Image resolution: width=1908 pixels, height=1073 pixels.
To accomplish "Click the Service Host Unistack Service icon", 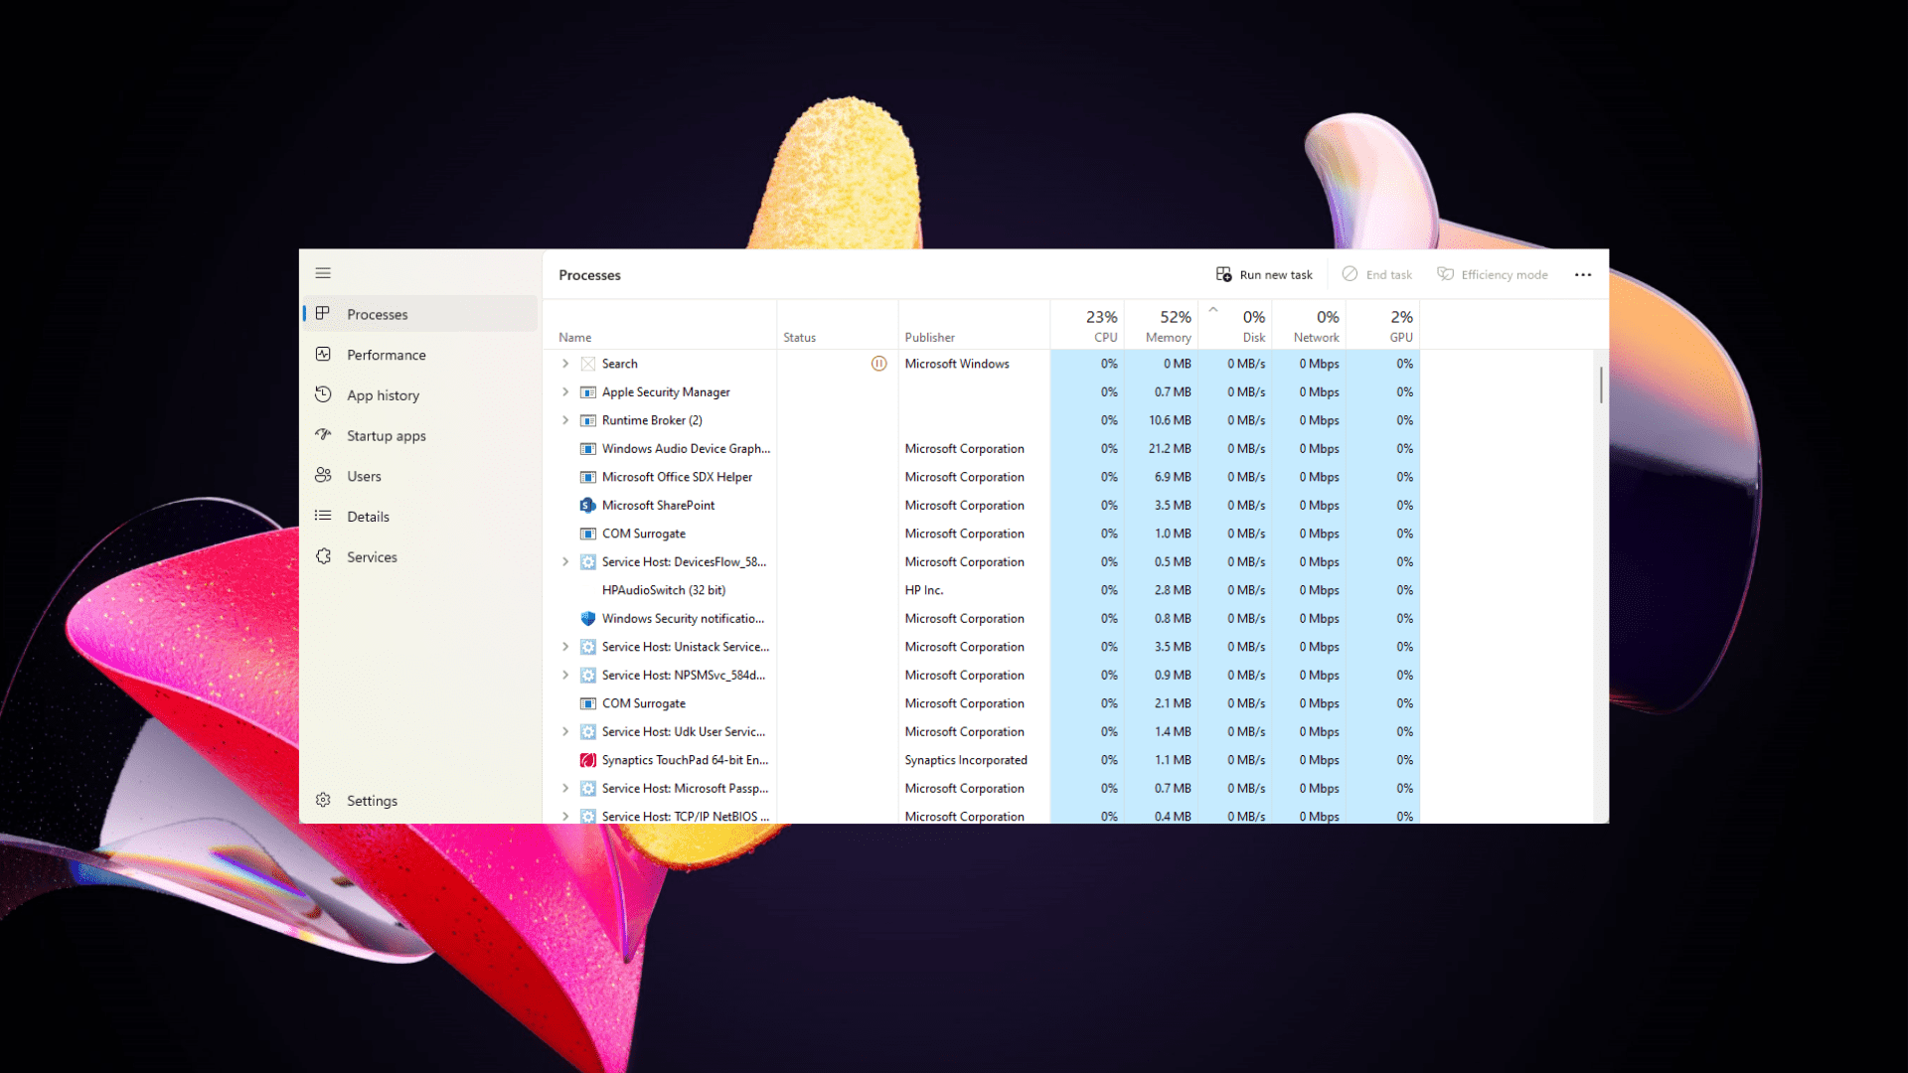I will click(x=588, y=647).
